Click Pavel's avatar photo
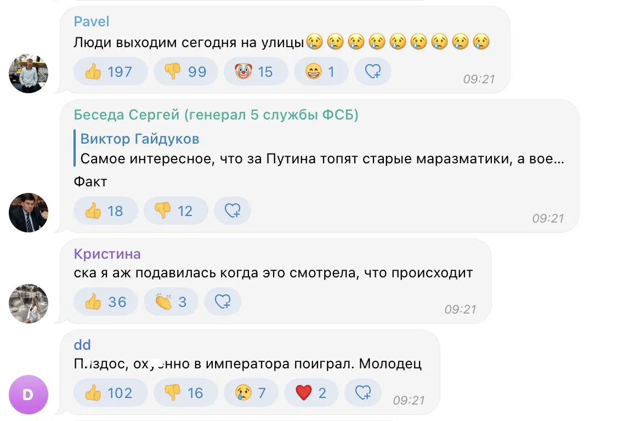 [28, 73]
